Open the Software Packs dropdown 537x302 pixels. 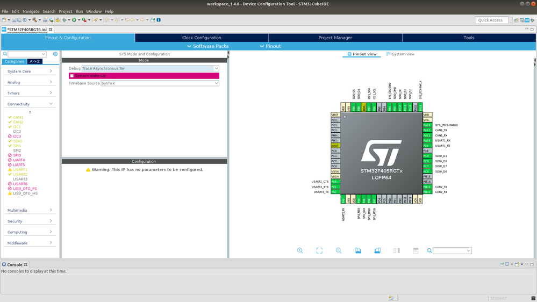click(208, 46)
